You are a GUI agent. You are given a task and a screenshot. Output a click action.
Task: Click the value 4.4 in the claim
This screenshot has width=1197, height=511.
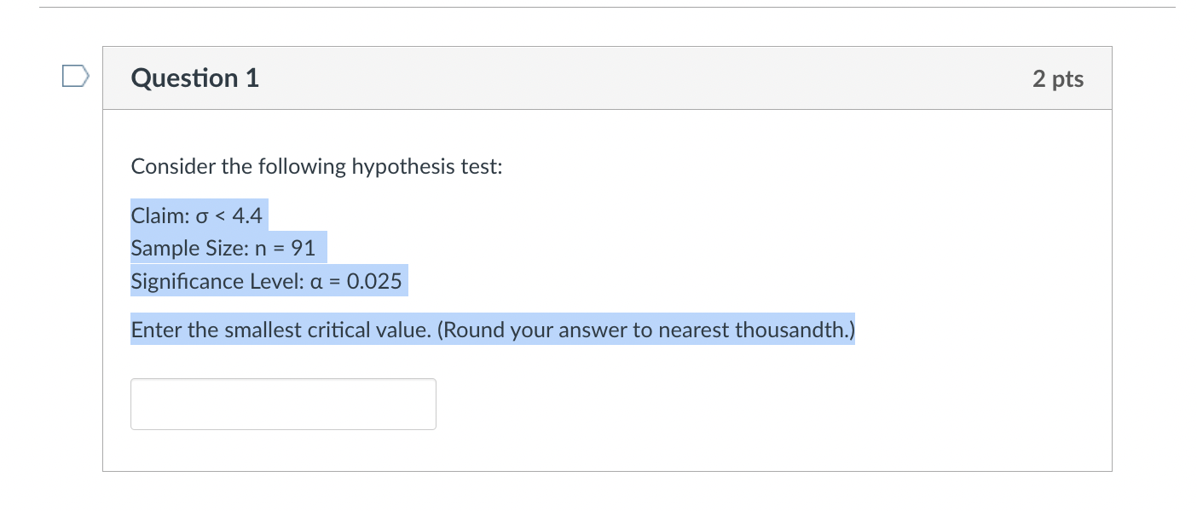(247, 215)
